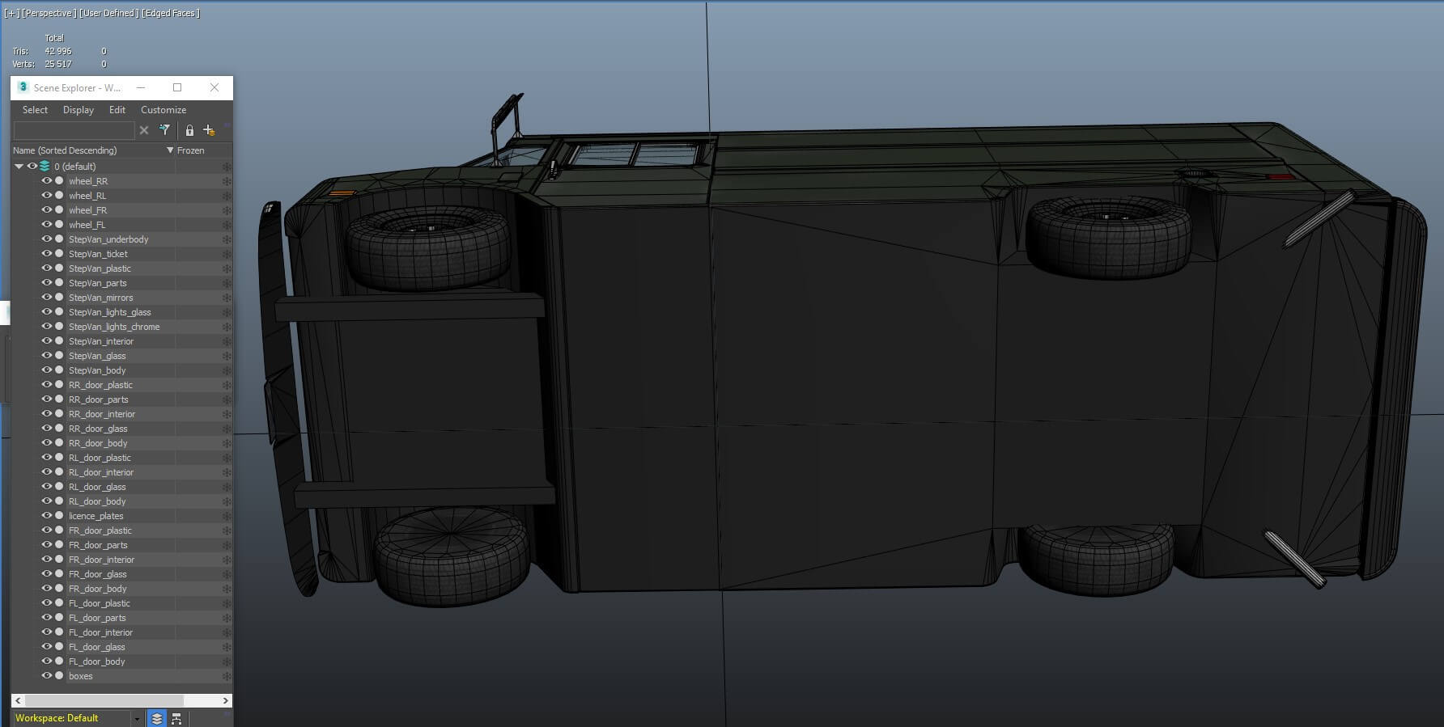Switch to Sort by Layer view
Viewport: 1444px width, 727px height.
point(157,718)
